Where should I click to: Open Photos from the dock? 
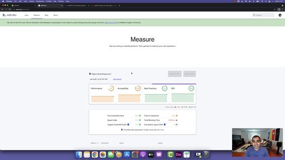(x=103, y=155)
